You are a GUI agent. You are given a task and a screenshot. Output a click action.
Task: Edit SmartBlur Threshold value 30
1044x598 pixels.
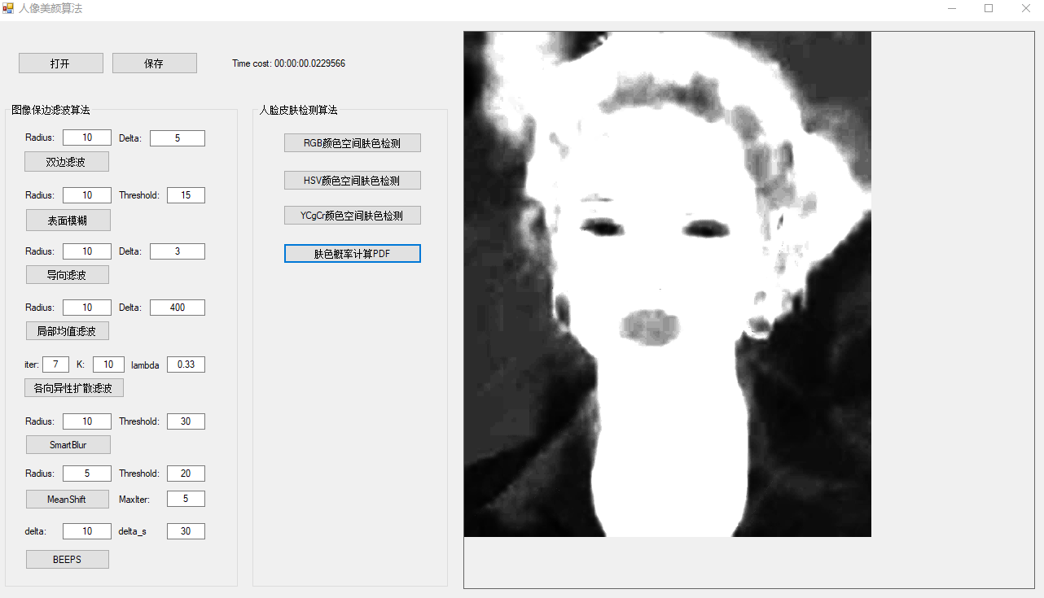[x=186, y=421]
